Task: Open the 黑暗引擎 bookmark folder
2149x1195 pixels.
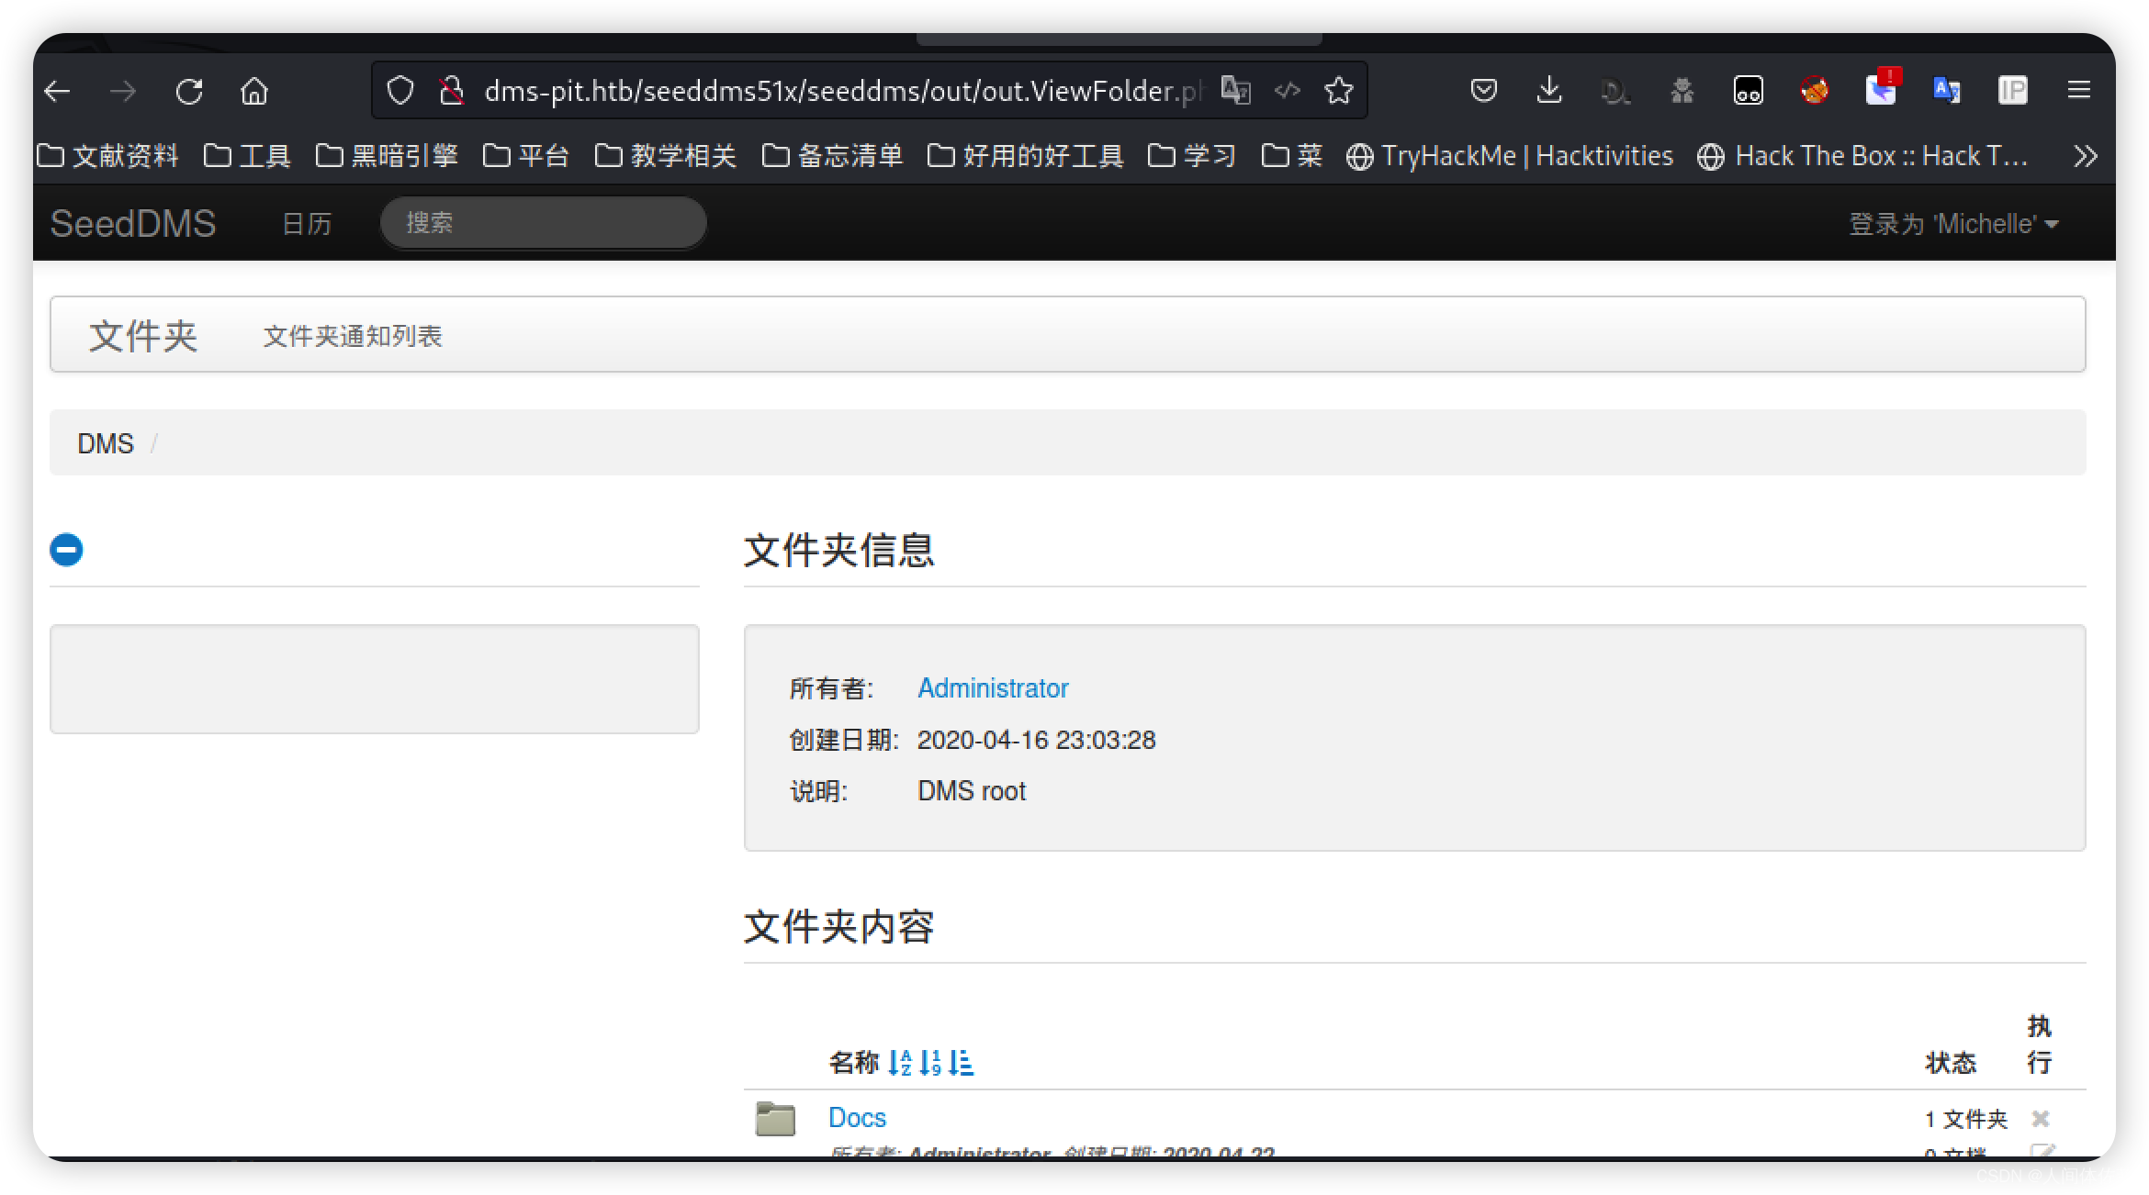Action: point(387,156)
